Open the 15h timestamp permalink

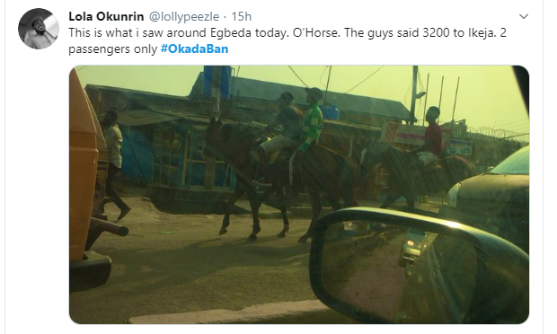click(241, 16)
